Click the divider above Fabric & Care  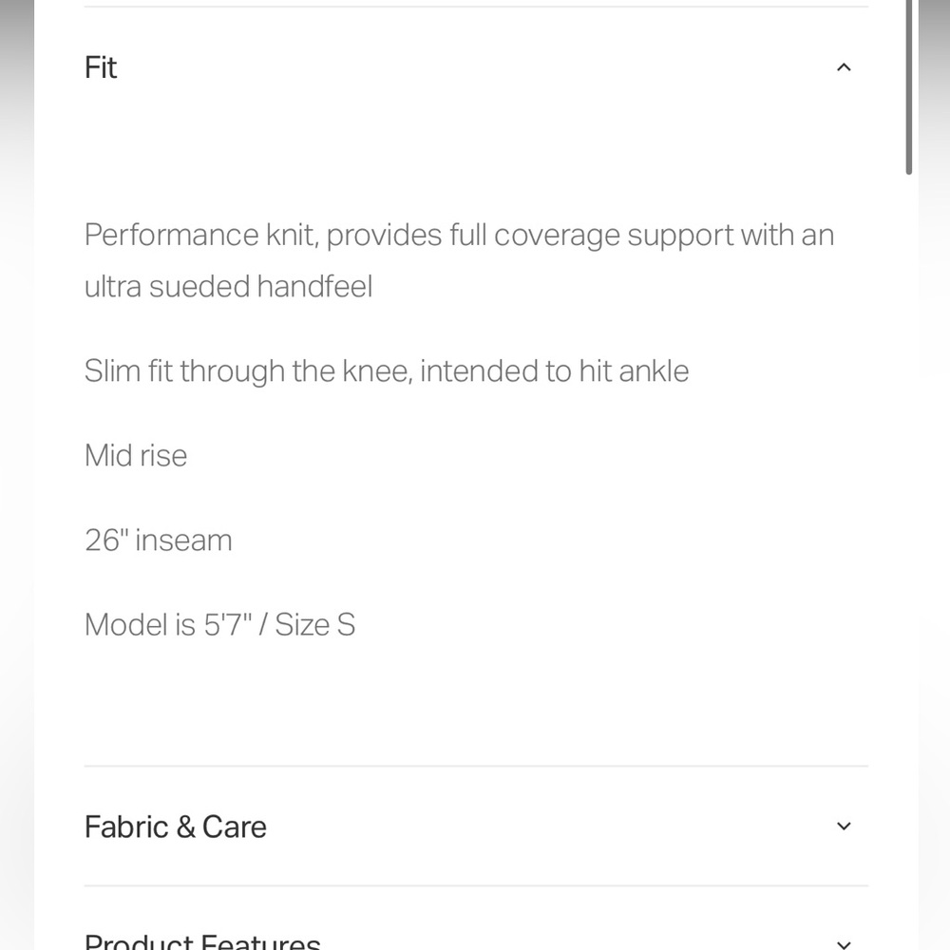476,766
